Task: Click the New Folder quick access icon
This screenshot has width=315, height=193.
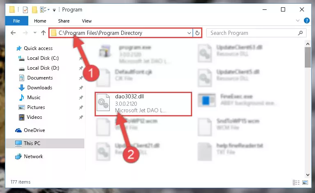Action: tap(35, 10)
